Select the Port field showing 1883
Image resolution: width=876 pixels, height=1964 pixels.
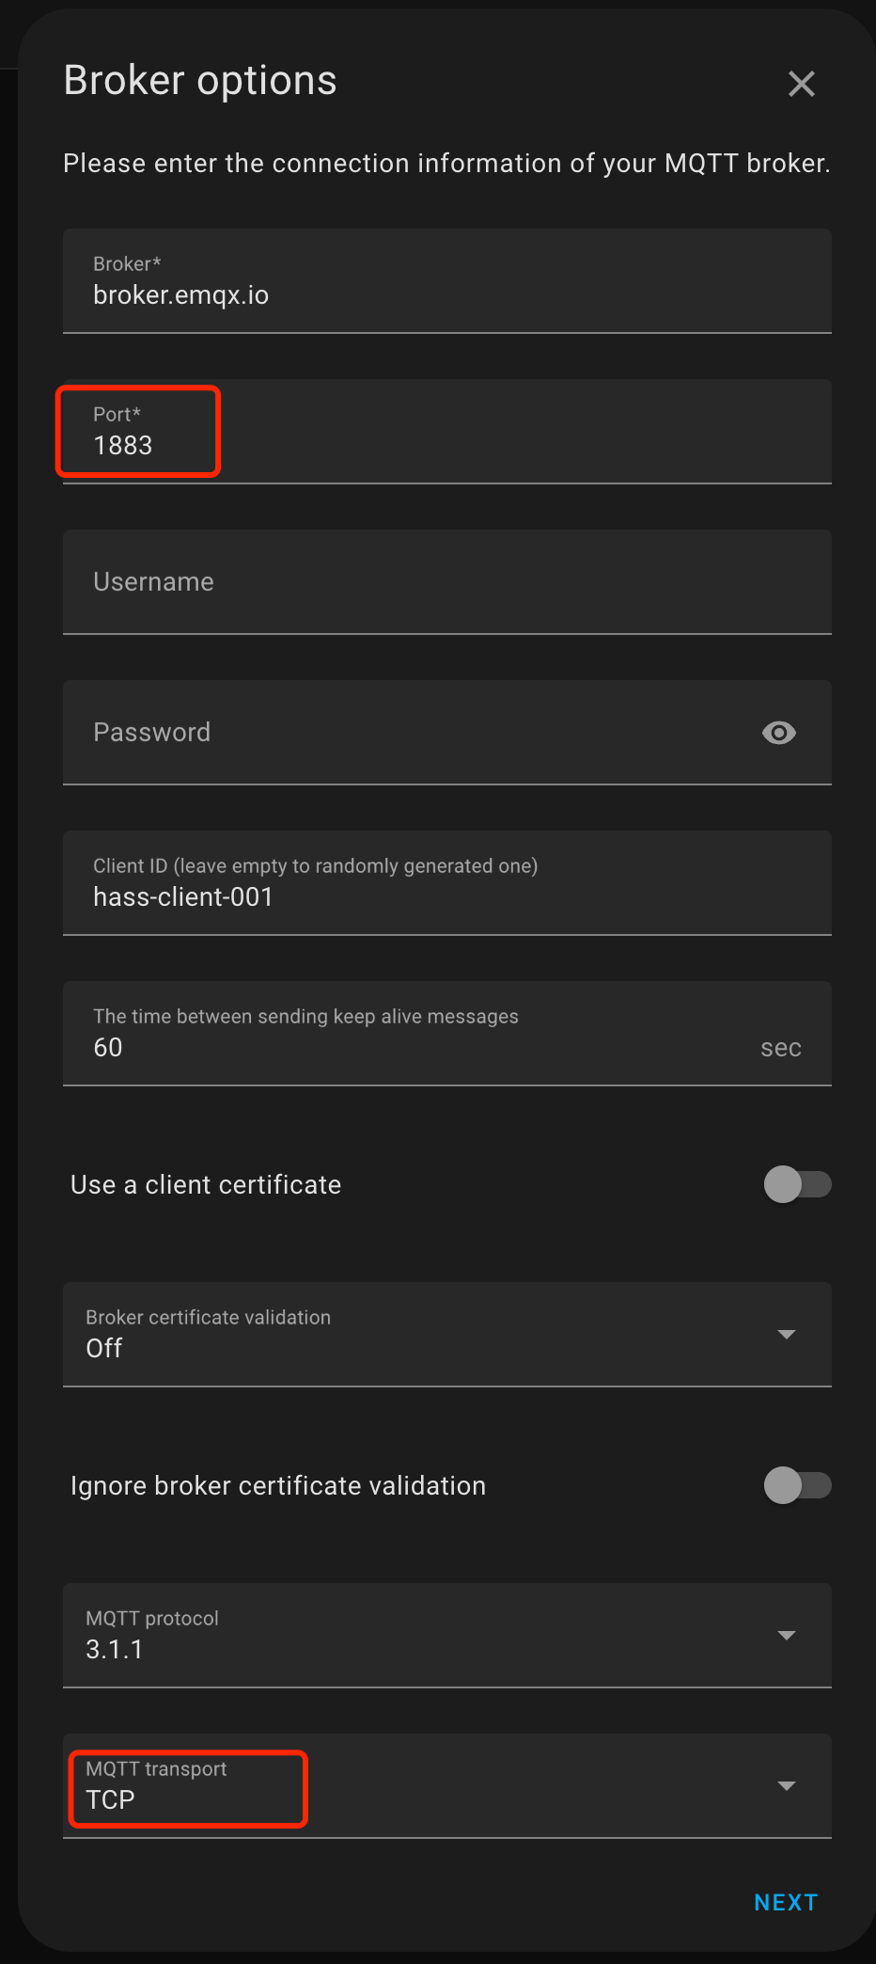coord(376,444)
